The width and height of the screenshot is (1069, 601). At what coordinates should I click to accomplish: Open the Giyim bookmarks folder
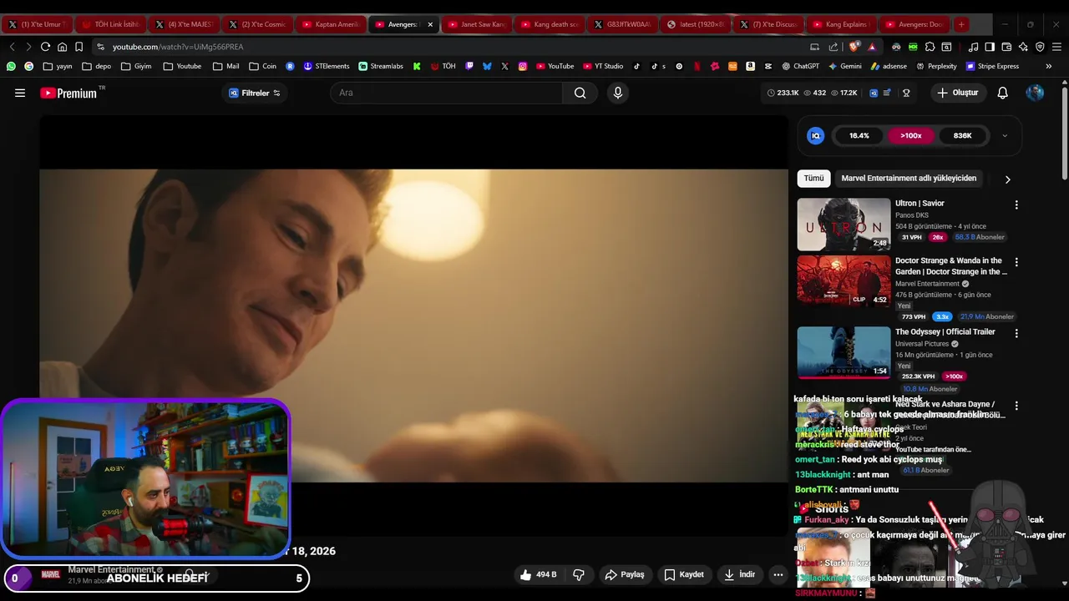click(136, 66)
